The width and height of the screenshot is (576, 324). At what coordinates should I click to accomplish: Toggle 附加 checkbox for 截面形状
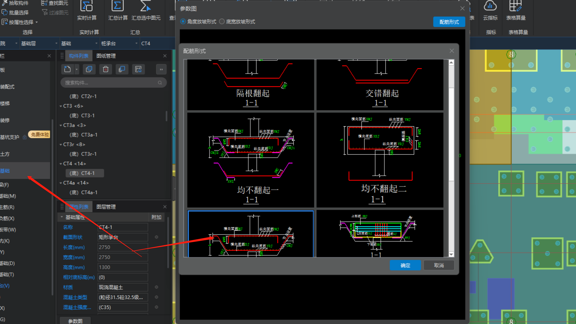[157, 237]
